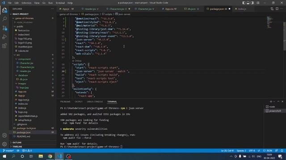Click the Ln 20, Col 41 position indicator
The width and height of the screenshot is (286, 160).
tap(227, 151)
